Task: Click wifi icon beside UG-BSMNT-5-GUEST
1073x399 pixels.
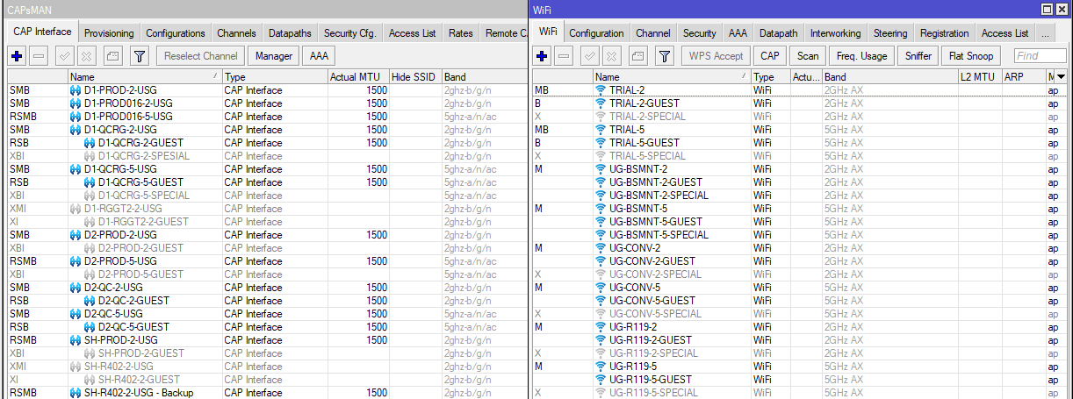Action: [x=601, y=222]
